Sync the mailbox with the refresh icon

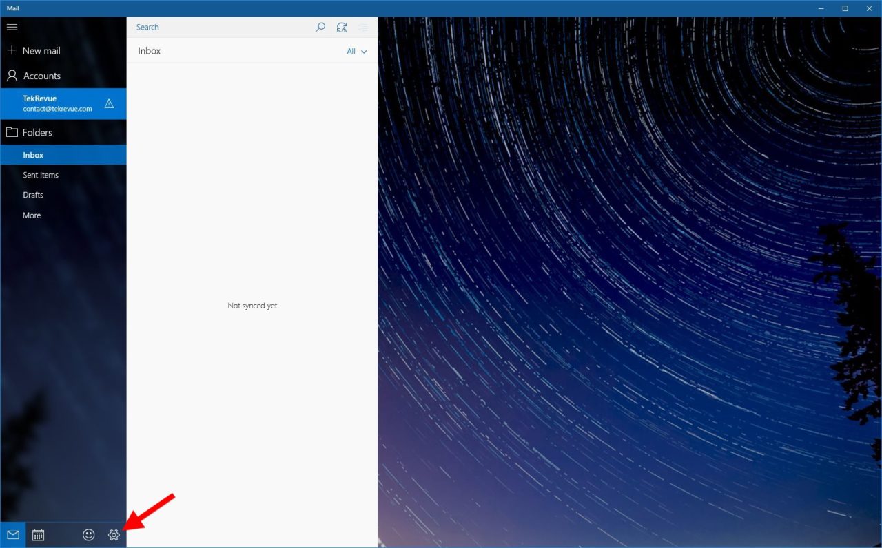342,27
